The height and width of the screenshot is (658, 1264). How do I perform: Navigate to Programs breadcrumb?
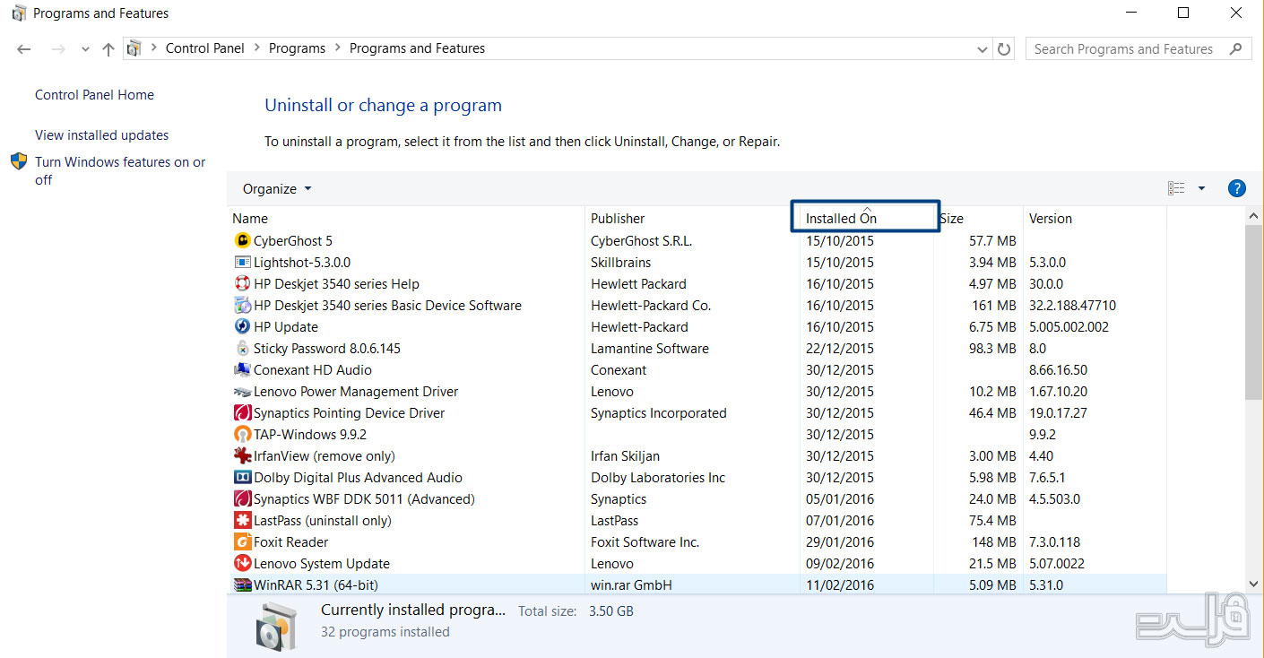[297, 48]
